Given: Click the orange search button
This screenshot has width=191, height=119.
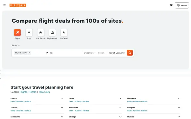Looking at the screenshot, I should click(130, 53).
